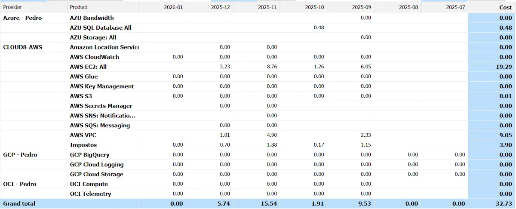516x209 pixels.
Task: Select the AWS EC2: All product
Action: [88, 67]
